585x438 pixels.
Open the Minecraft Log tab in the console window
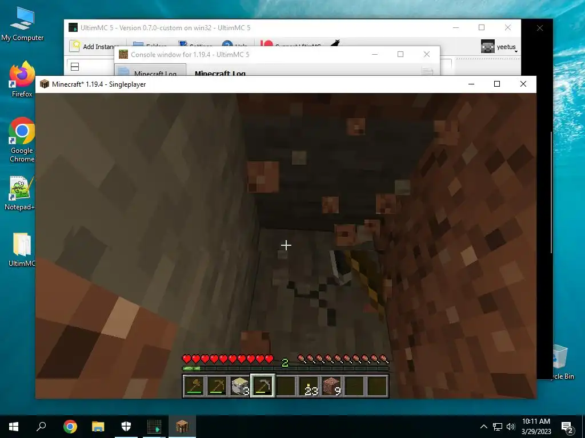pyautogui.click(x=150, y=71)
